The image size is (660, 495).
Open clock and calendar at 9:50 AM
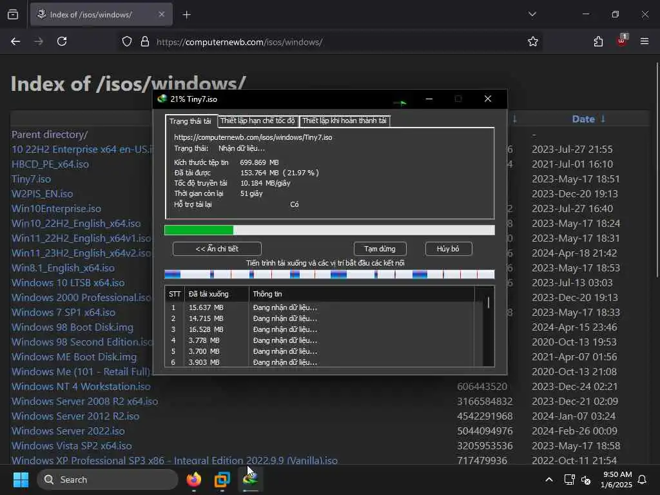(x=617, y=480)
